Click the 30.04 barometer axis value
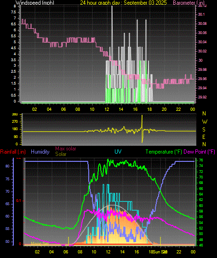The width and height of the screenshot is (217, 258). [202, 42]
